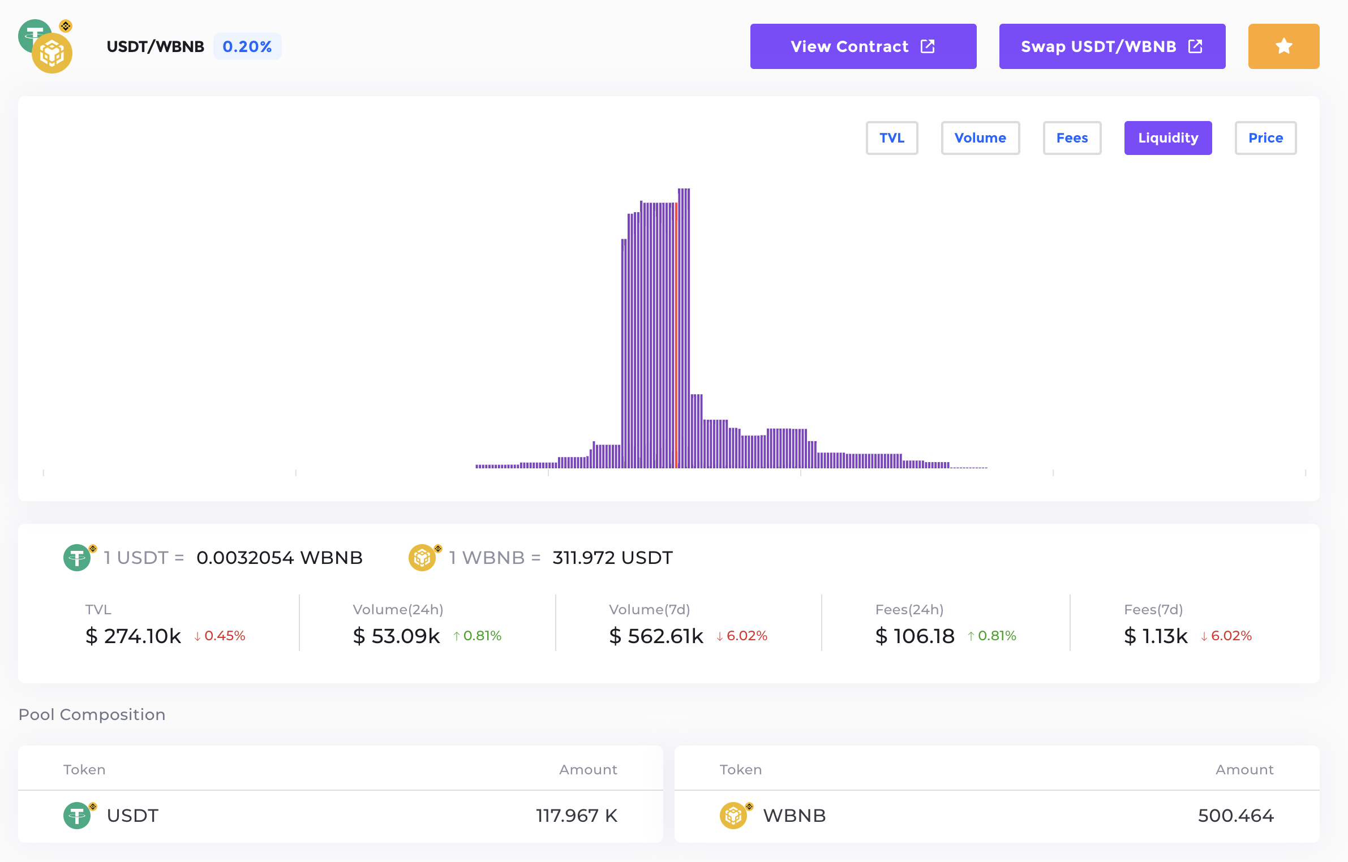Select the Liquidity chart tab
Viewport: 1348px width, 862px height.
pyautogui.click(x=1167, y=138)
